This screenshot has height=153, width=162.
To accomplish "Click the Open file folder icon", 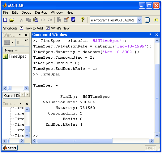I will 12,20.
